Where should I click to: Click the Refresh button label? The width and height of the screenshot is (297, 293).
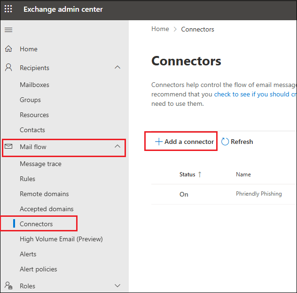click(242, 142)
